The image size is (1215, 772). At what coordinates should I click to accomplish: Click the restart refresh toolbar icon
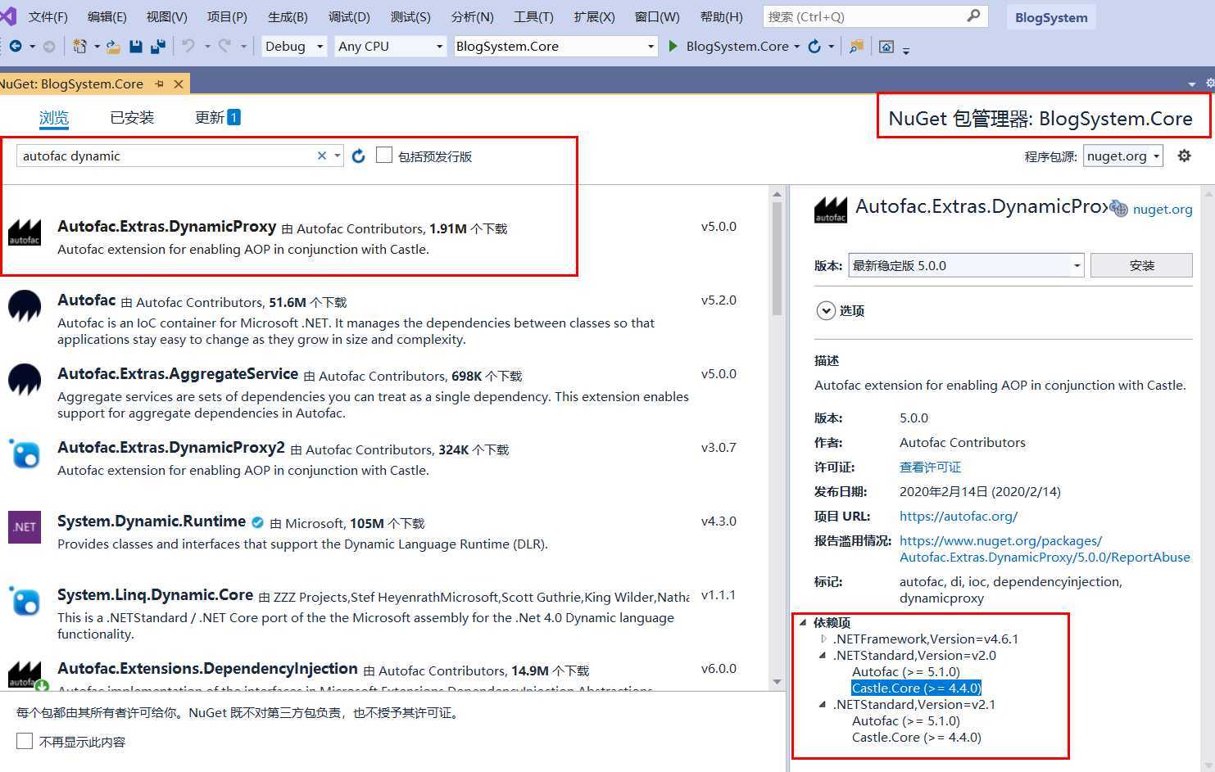coord(814,47)
